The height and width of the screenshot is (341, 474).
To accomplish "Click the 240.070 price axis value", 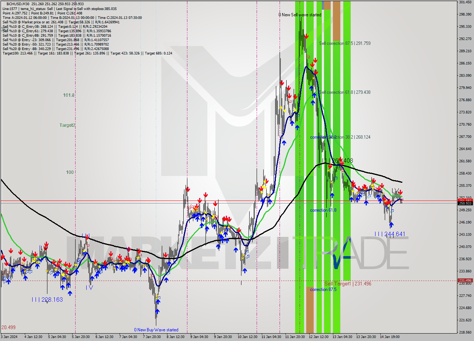I will (465, 246).
